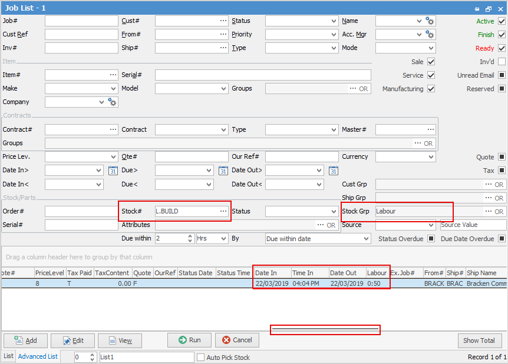This screenshot has height=364, width=508.
Task: Click the Job# input field
Action: tap(81, 21)
